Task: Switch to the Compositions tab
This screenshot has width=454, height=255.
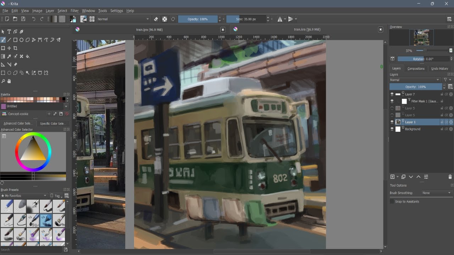Action: point(416,68)
